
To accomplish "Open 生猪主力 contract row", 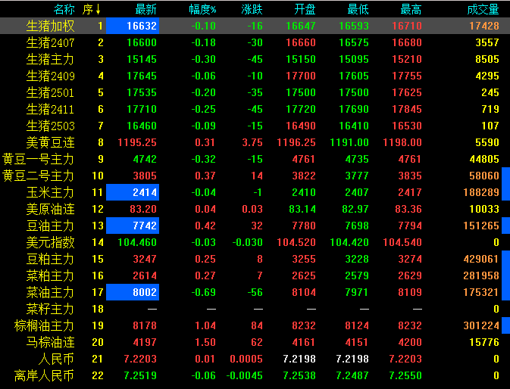I will [x=50, y=59].
